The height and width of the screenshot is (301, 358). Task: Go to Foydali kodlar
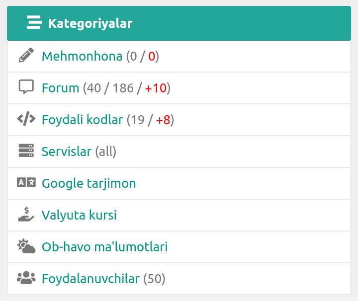82,120
